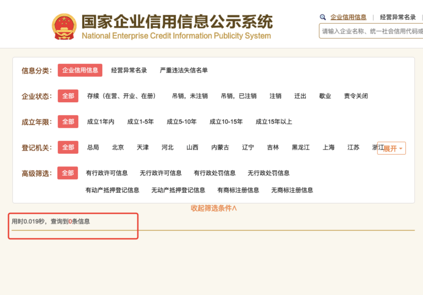Select 全部 in 登记机关 row

(x=68, y=147)
